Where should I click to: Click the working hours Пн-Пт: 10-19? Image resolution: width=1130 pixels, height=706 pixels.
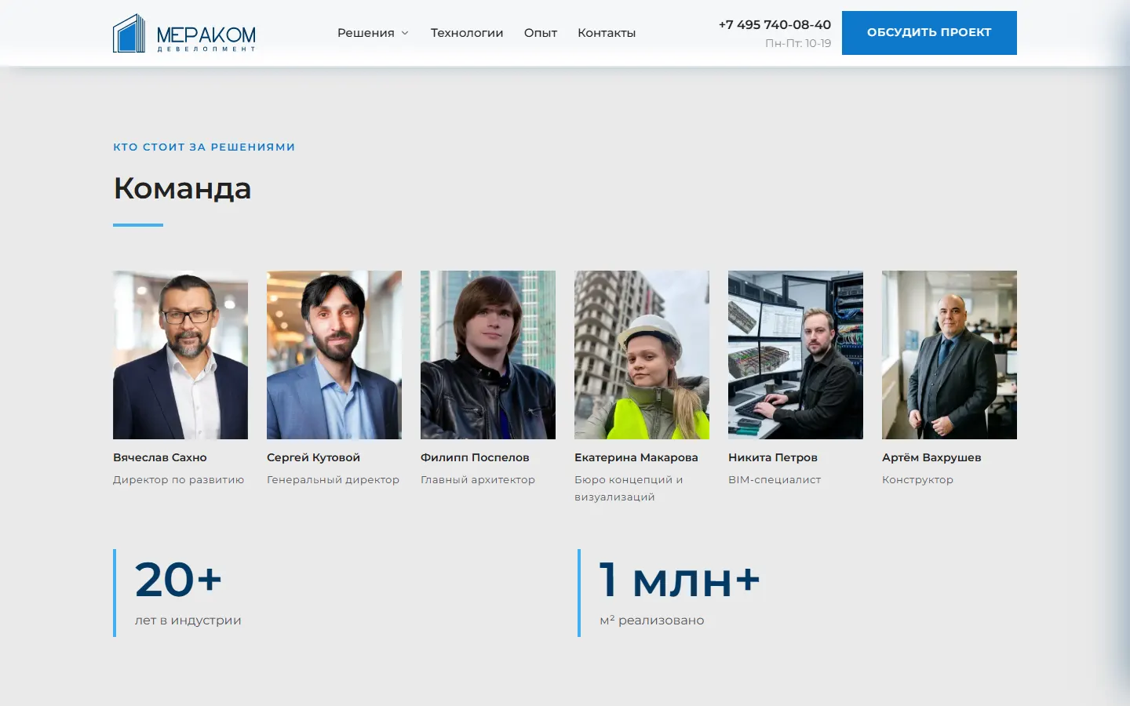(798, 43)
